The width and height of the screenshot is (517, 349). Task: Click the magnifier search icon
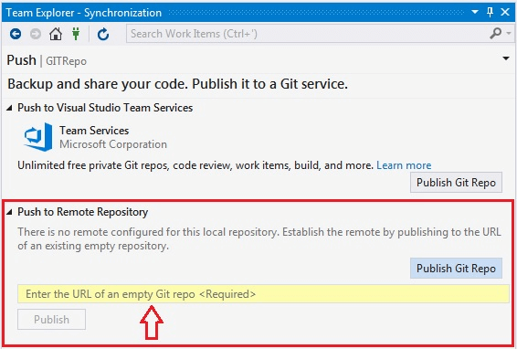(x=496, y=33)
